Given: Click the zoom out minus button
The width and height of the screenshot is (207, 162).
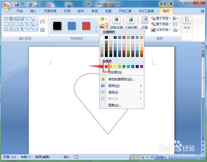Looking at the screenshot, I should (x=168, y=157).
